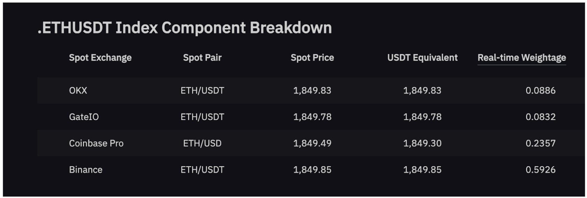Click the ETH/USDT pair in OKX row

point(202,91)
